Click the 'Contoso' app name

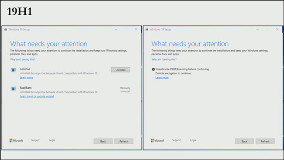(25, 69)
